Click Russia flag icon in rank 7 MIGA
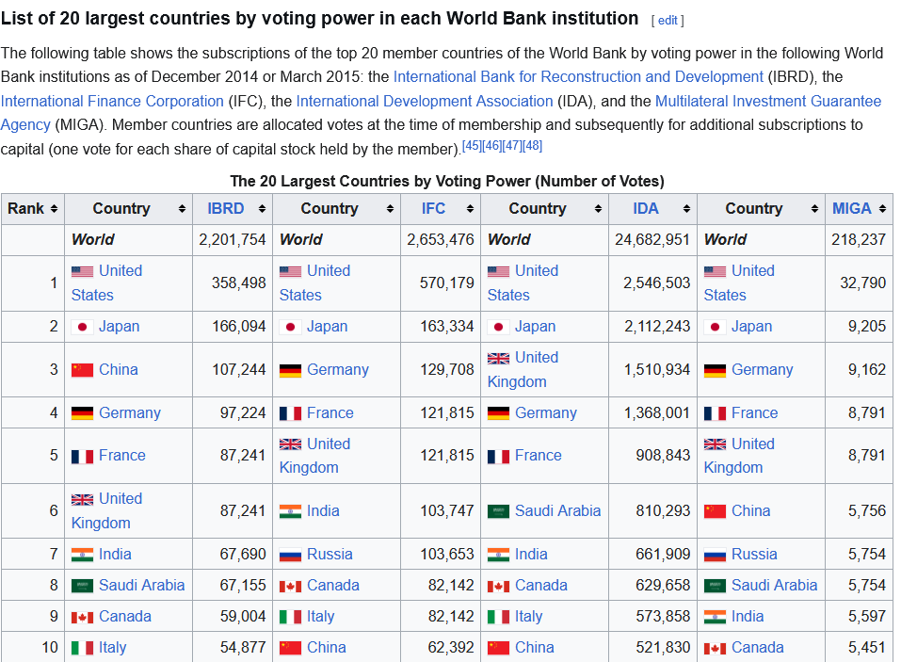 [715, 555]
